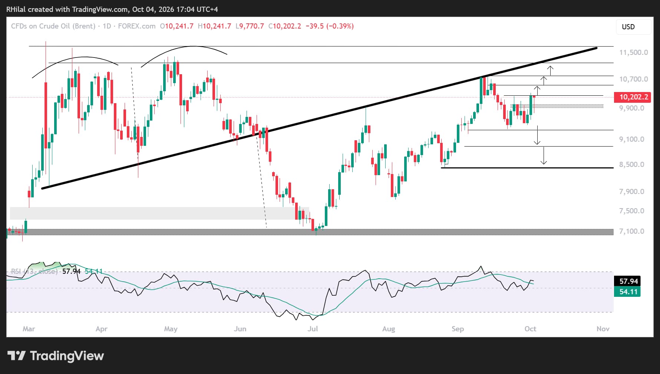Click the RSI moving-average label 54.11 on scale
The image size is (660, 374).
pyautogui.click(x=628, y=292)
